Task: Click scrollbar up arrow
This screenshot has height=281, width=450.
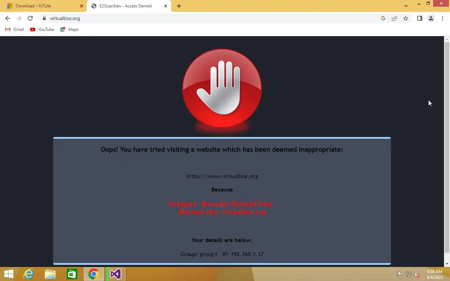Action: click(x=447, y=39)
